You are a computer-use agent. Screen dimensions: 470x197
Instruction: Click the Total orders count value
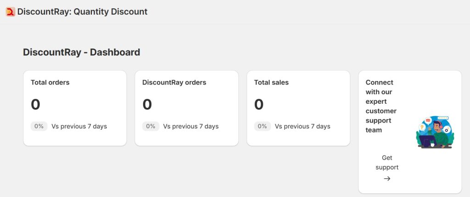[35, 105]
